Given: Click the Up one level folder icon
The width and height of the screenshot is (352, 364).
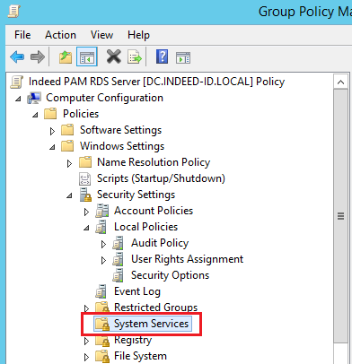Looking at the screenshot, I should click(66, 56).
